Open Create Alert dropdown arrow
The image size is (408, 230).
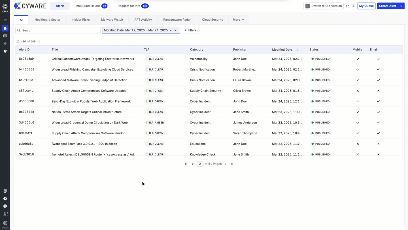[401, 6]
